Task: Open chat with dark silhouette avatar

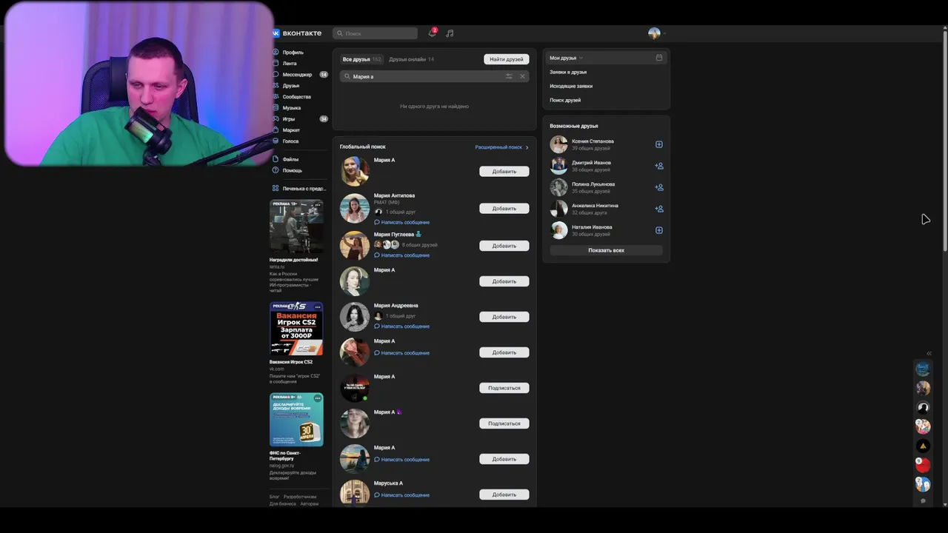Action: [923, 407]
